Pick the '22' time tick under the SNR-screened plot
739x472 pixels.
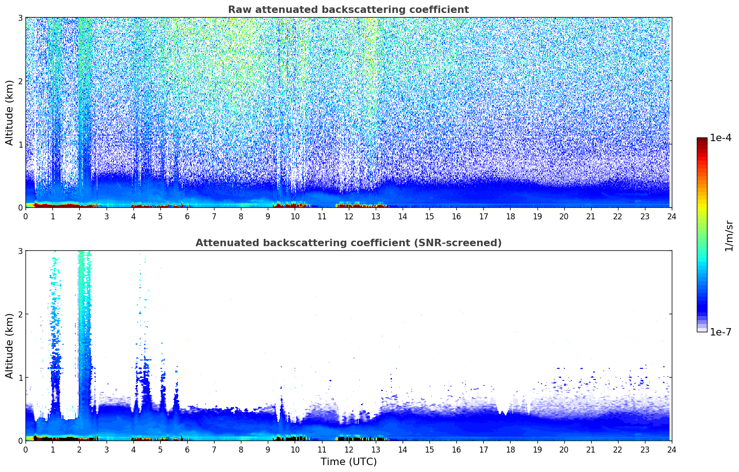618,449
